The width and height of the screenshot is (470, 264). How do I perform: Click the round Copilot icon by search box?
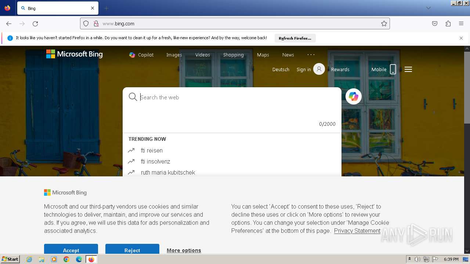354,96
